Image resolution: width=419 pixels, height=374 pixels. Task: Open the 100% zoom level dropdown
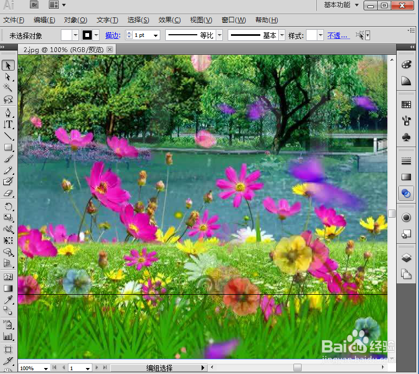[46, 368]
